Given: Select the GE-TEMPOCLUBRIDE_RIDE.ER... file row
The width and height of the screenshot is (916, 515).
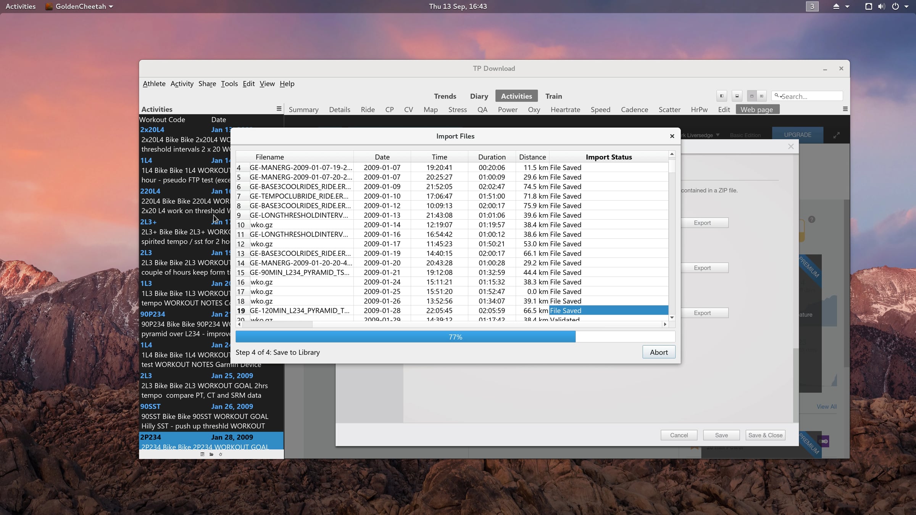Looking at the screenshot, I should tap(452, 196).
